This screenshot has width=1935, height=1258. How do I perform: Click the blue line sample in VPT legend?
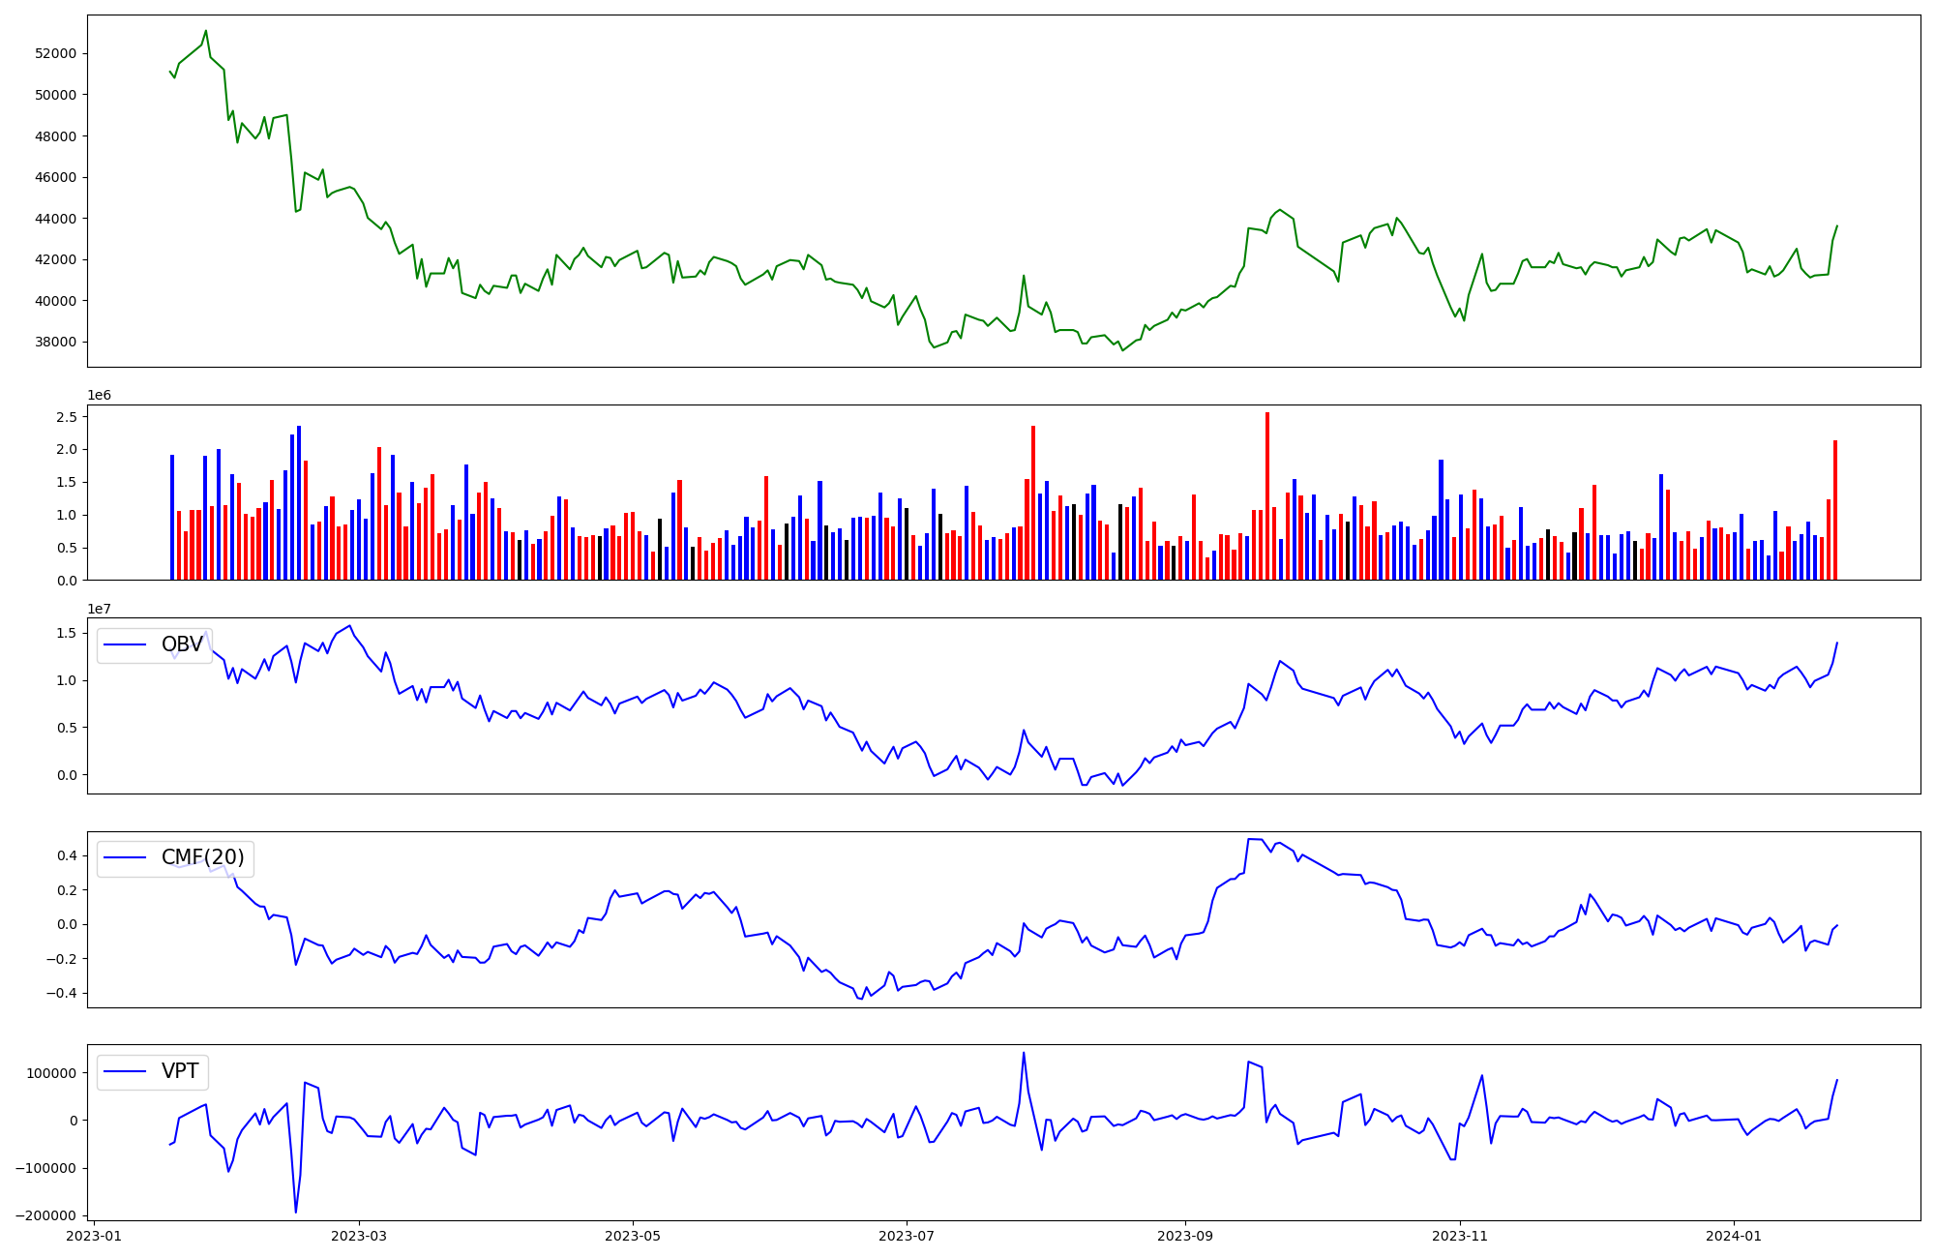125,1071
